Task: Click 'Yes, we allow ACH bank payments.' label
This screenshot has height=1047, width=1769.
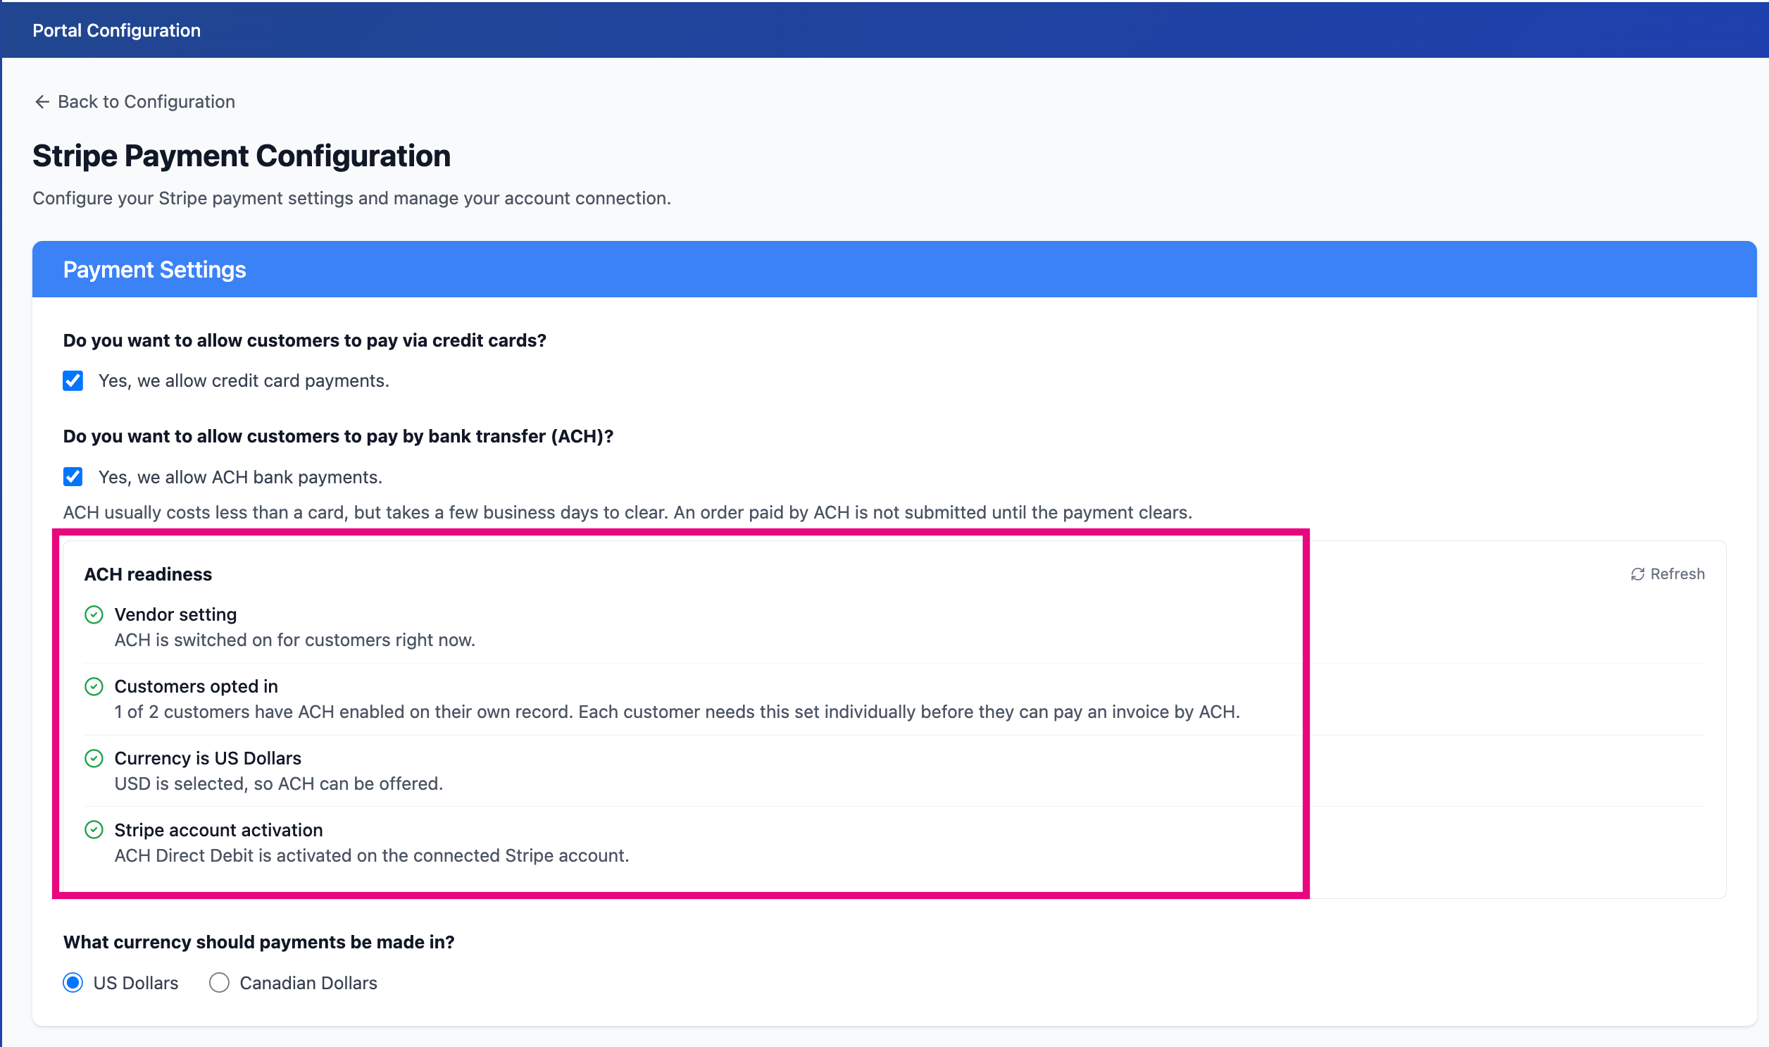Action: point(240,478)
